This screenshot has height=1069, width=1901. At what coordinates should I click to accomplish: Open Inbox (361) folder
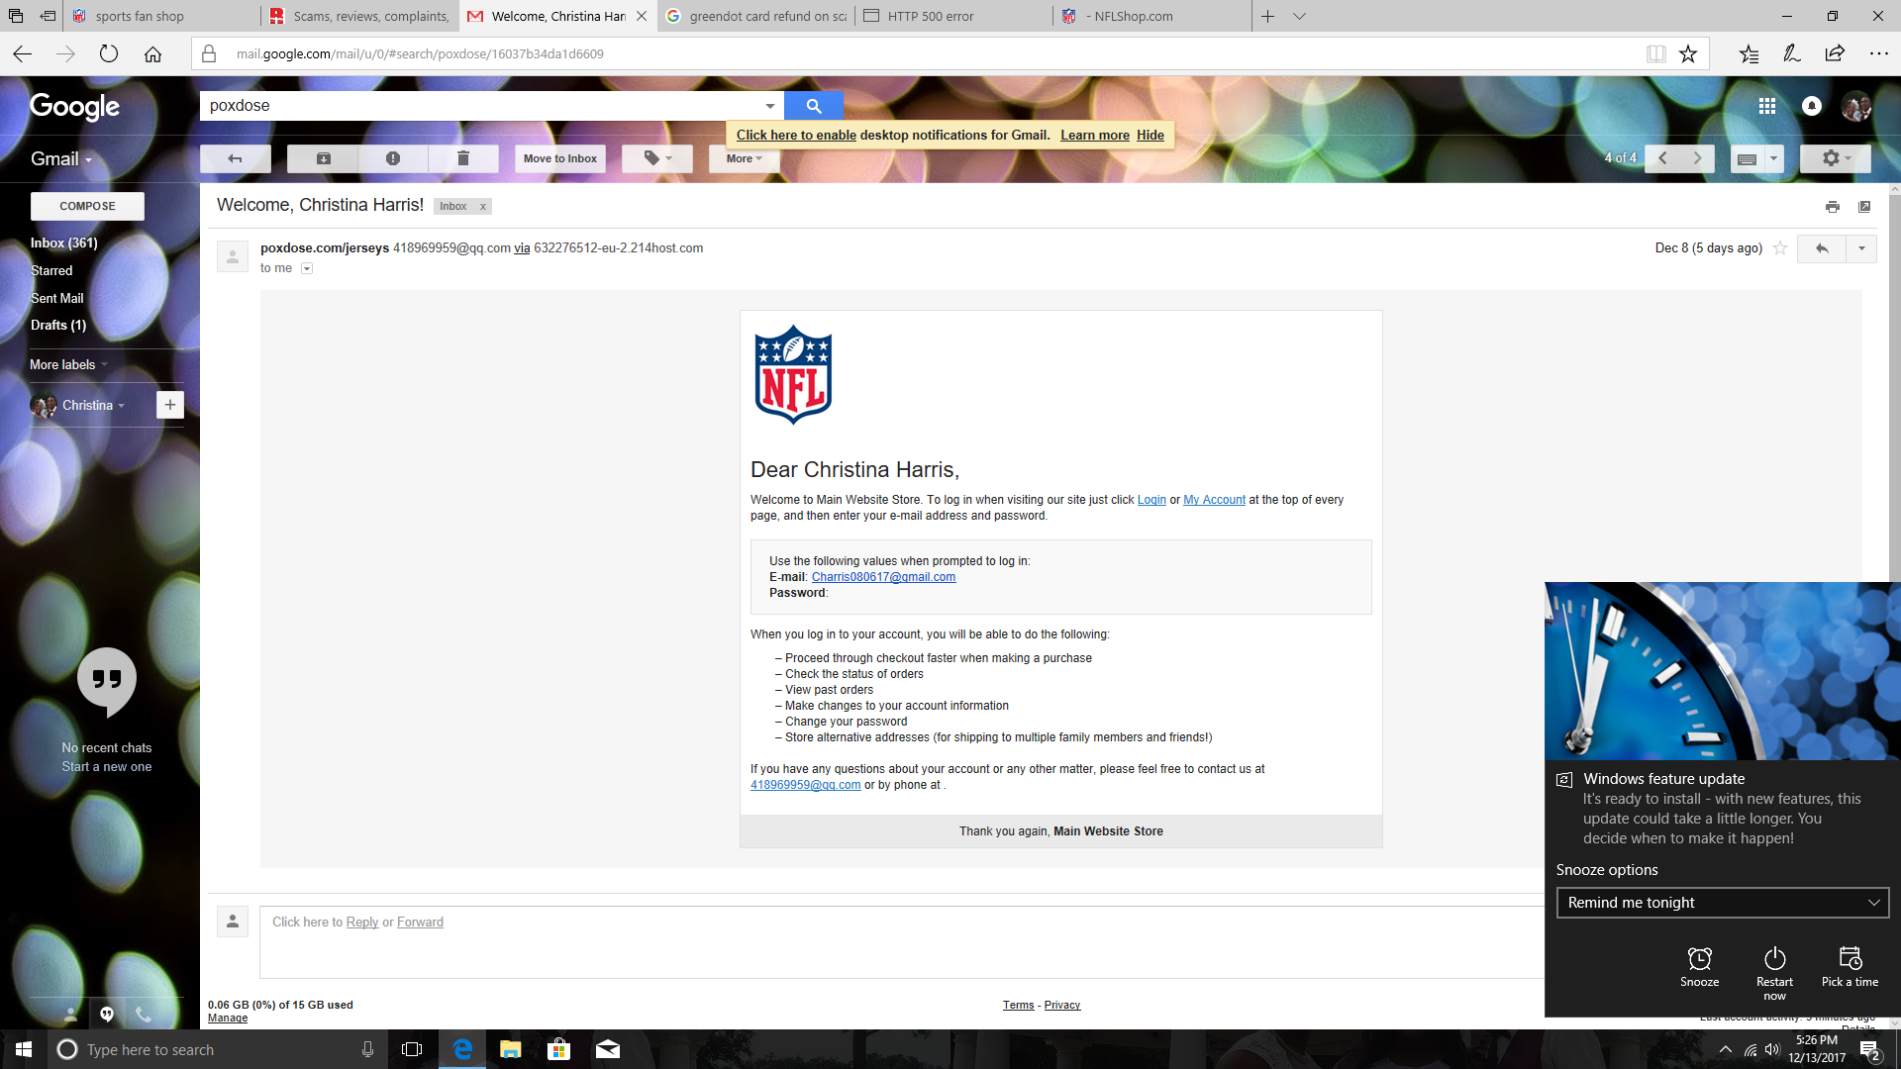tap(63, 243)
